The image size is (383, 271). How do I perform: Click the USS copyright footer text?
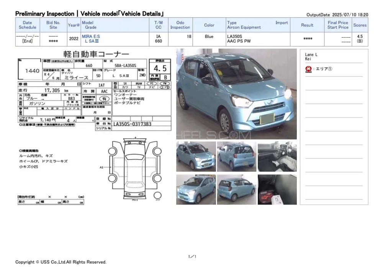click(61, 262)
